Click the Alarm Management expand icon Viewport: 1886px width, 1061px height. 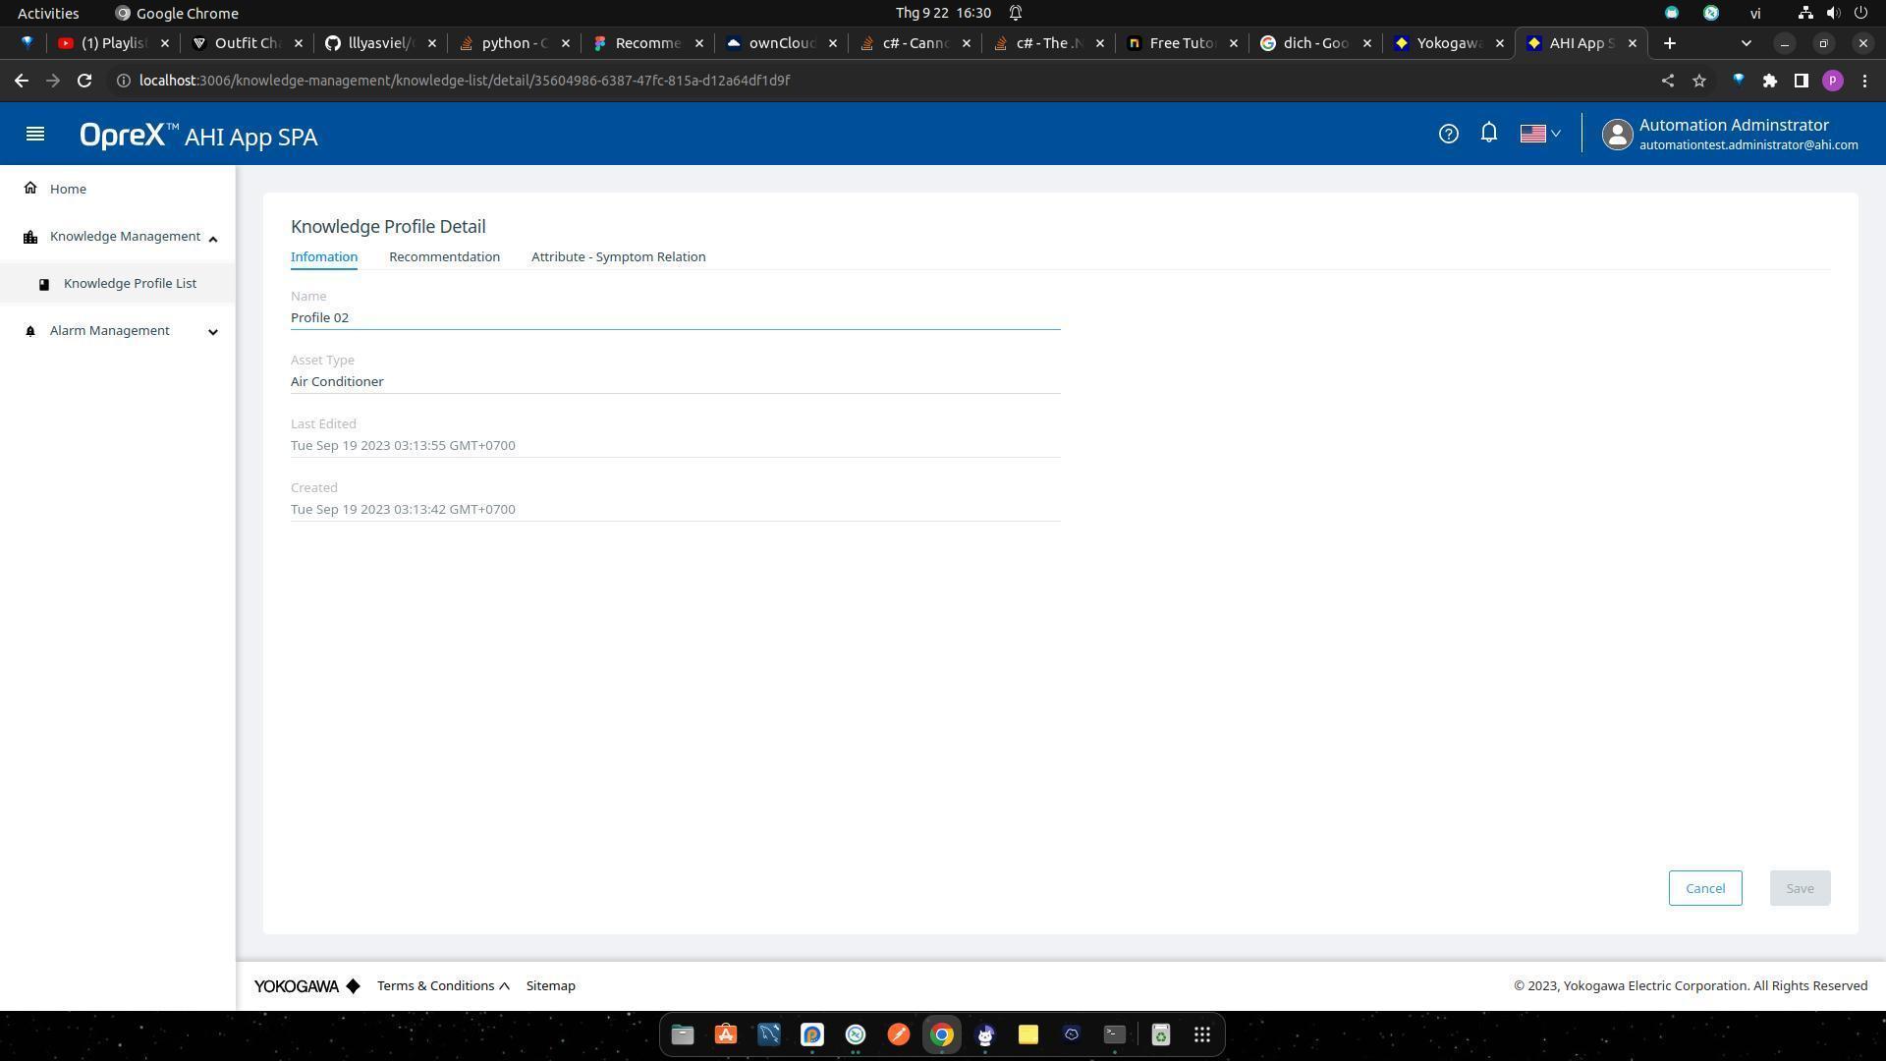[212, 330]
